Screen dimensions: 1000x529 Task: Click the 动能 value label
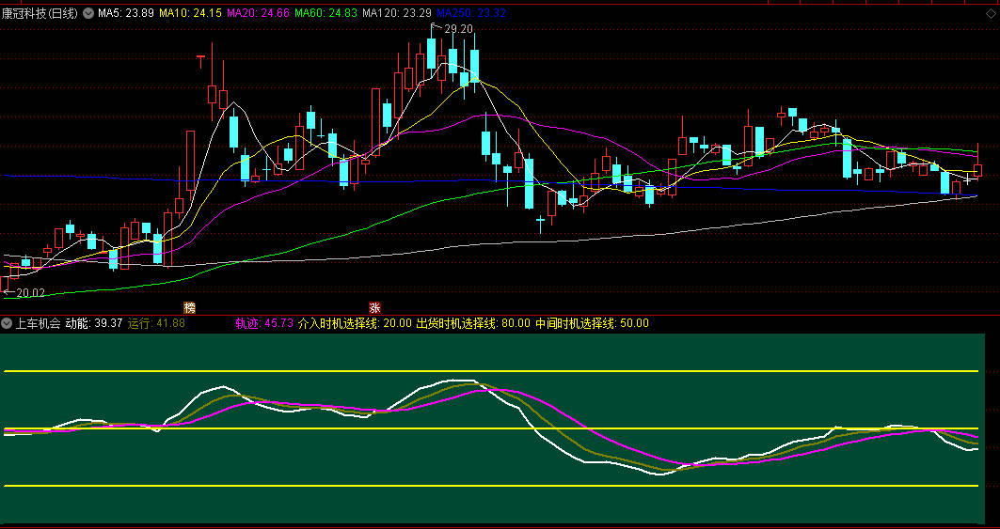94,323
